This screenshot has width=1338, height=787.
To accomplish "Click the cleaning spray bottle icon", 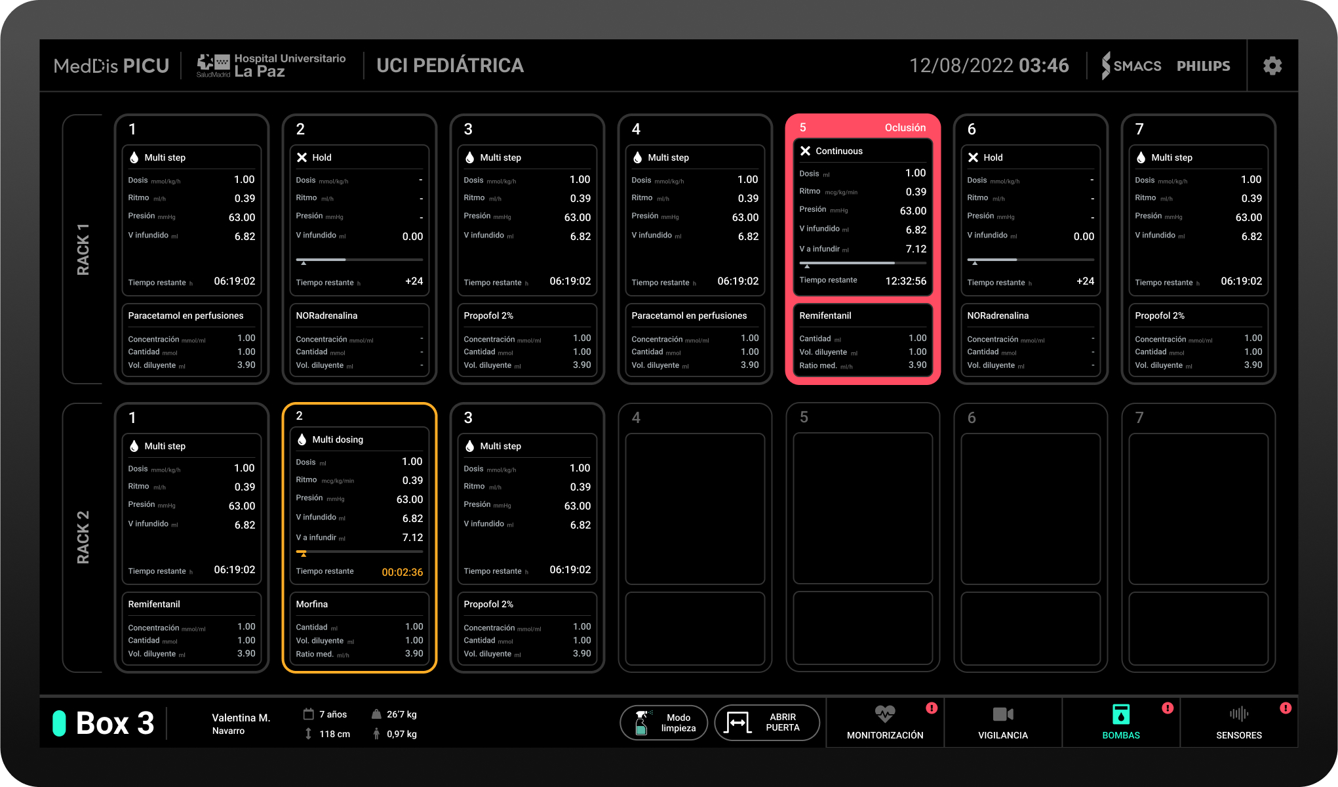I will coord(642,723).
